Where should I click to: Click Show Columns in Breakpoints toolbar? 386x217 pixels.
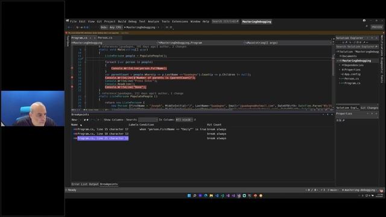(113, 119)
